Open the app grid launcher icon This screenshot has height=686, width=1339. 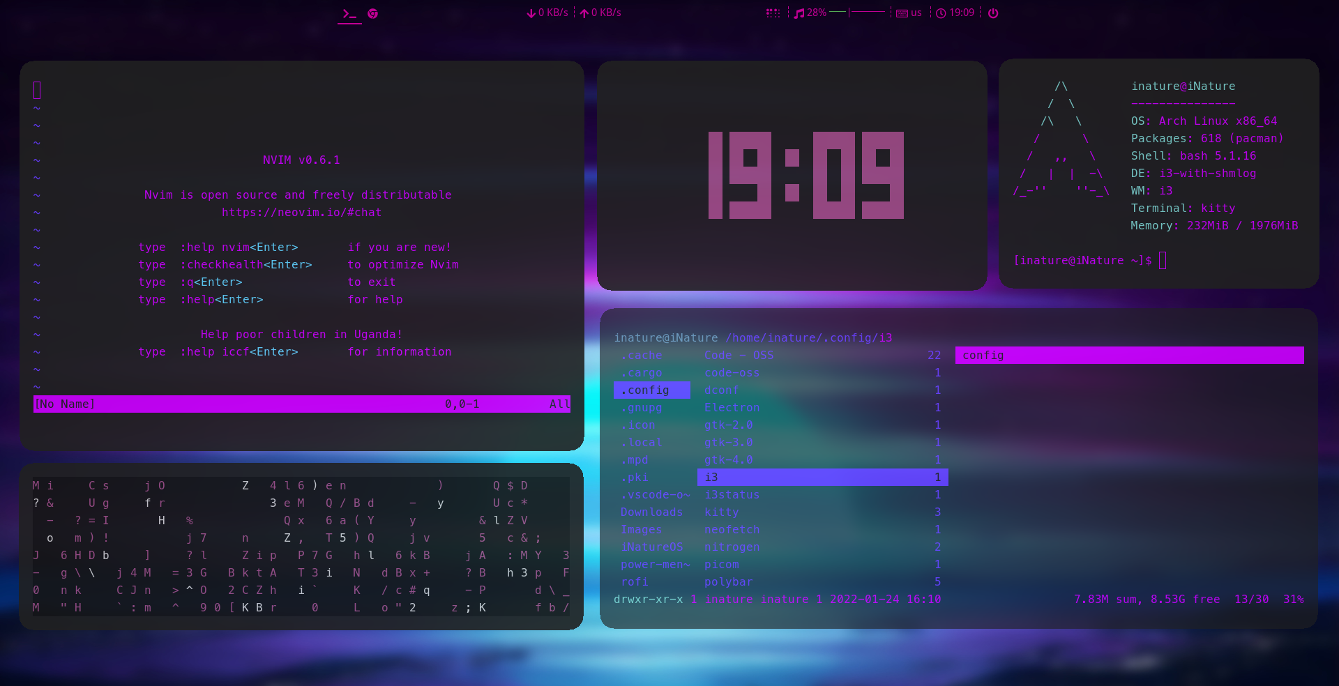[773, 13]
